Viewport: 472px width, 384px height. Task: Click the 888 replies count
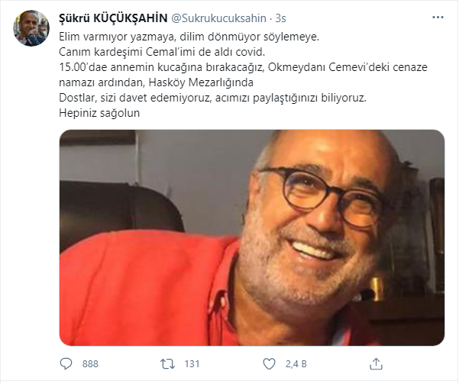coord(90,364)
